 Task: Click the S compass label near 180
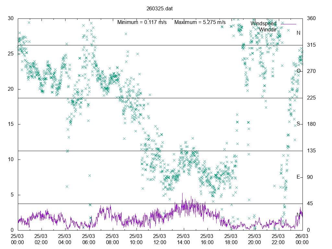point(298,124)
